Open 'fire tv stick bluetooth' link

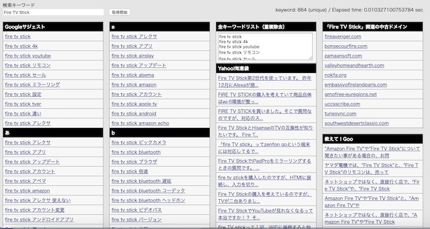tap(136, 152)
